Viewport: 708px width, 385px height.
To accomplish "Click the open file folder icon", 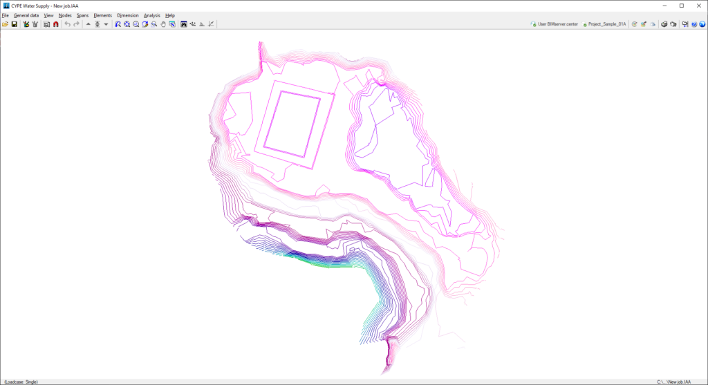I will tap(5, 24).
